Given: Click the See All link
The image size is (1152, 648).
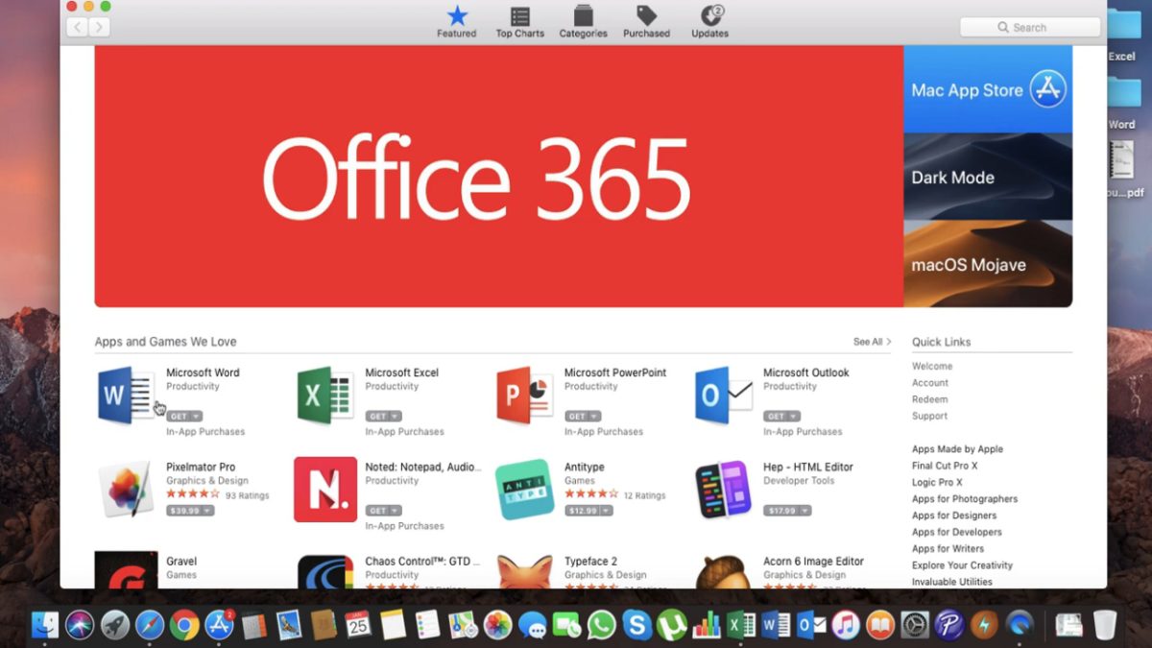Looking at the screenshot, I should [x=872, y=342].
